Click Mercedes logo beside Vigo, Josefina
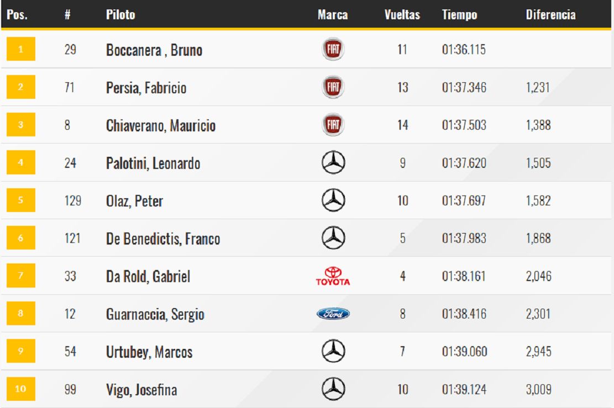The width and height of the screenshot is (614, 408). click(x=333, y=389)
